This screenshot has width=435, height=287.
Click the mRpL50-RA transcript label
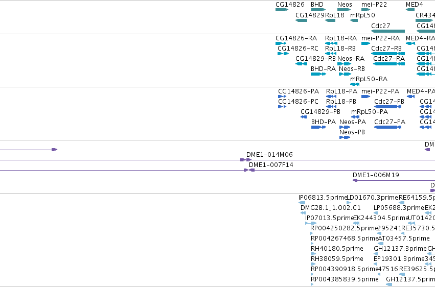(x=369, y=79)
